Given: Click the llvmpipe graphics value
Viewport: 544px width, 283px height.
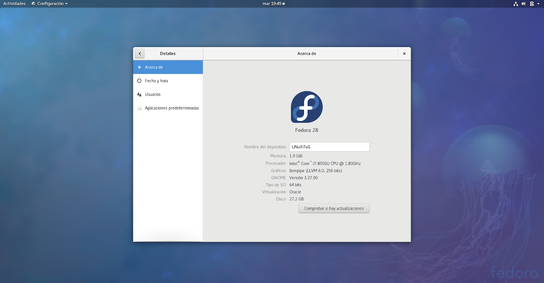Looking at the screenshot, I should (316, 171).
